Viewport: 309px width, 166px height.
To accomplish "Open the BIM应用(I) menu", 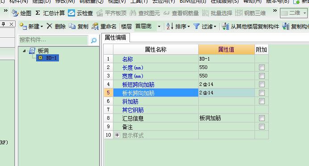I will coord(193,2).
